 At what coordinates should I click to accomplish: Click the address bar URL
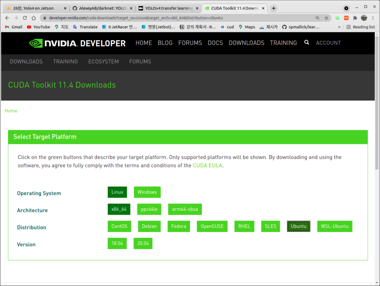click(136, 18)
